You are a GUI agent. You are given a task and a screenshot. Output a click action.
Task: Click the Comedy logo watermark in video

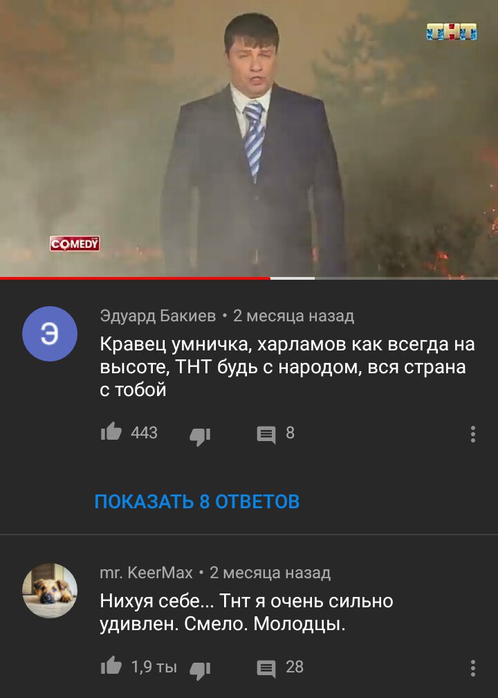pos(75,244)
